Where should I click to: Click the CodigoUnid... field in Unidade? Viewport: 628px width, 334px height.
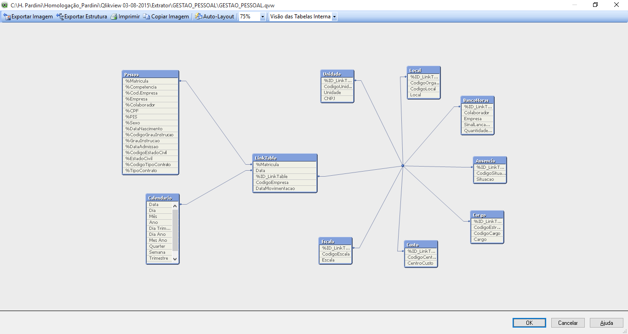click(x=337, y=86)
